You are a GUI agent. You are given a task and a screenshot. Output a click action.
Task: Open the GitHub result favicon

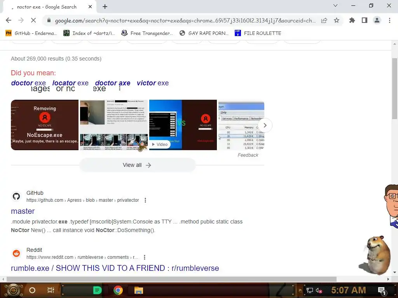tap(16, 196)
